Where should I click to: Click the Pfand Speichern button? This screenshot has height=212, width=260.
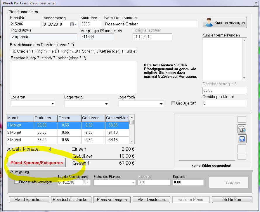tap(29, 200)
